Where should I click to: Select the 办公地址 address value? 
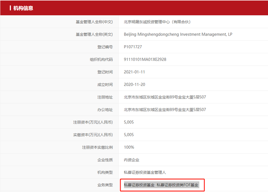(165, 110)
